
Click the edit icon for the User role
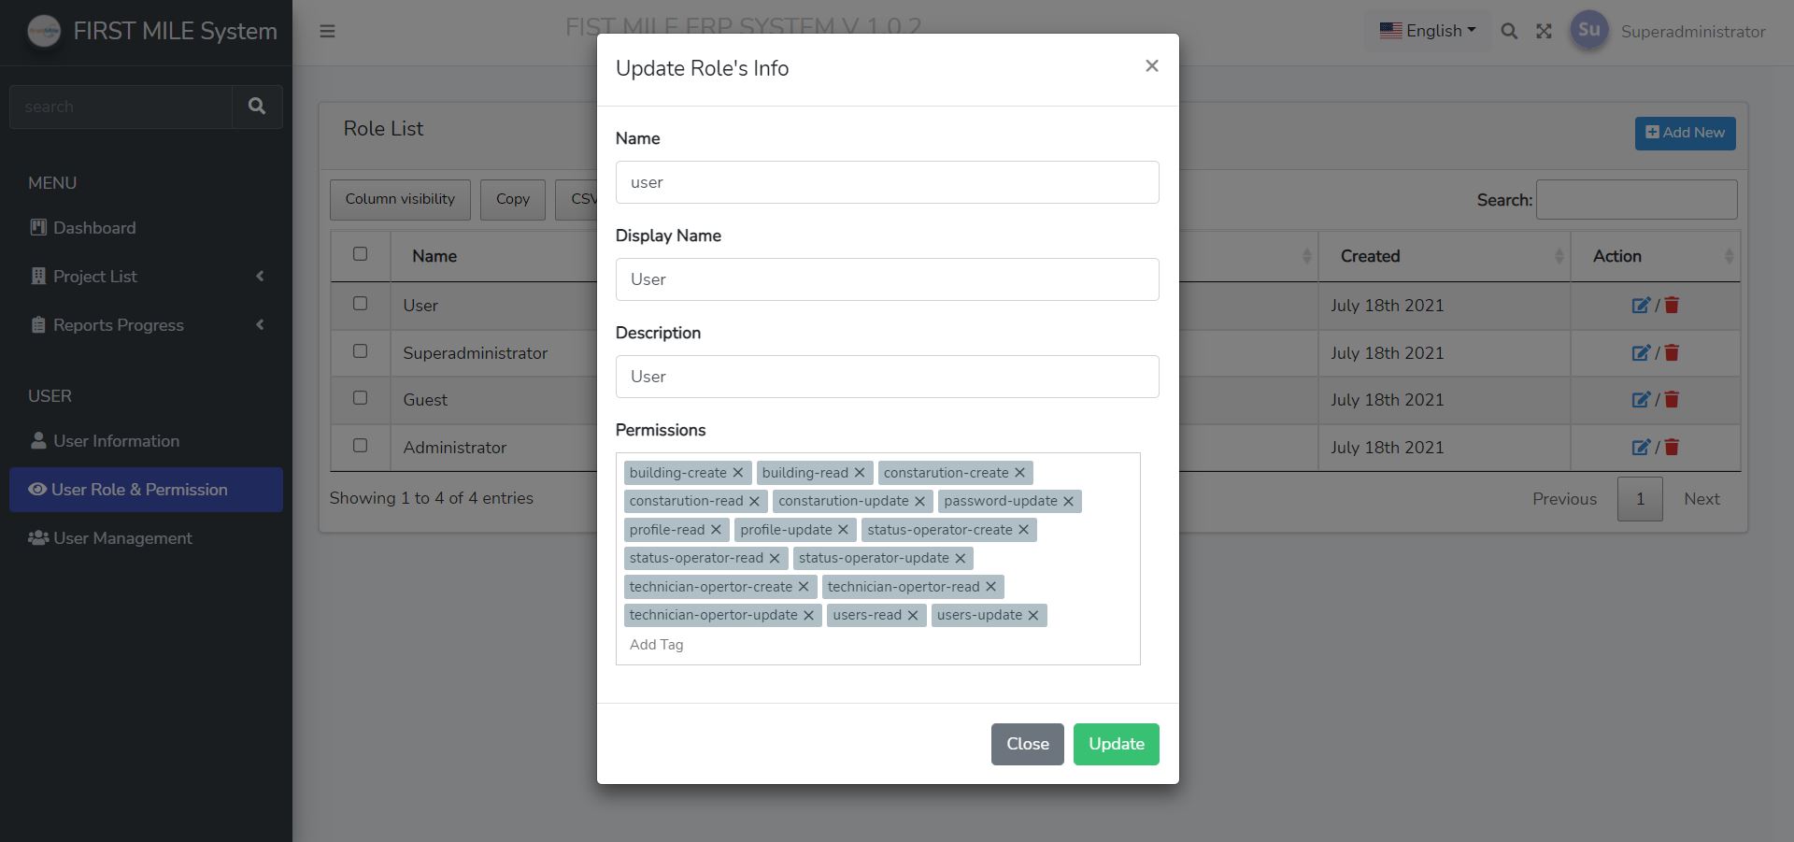tap(1641, 305)
